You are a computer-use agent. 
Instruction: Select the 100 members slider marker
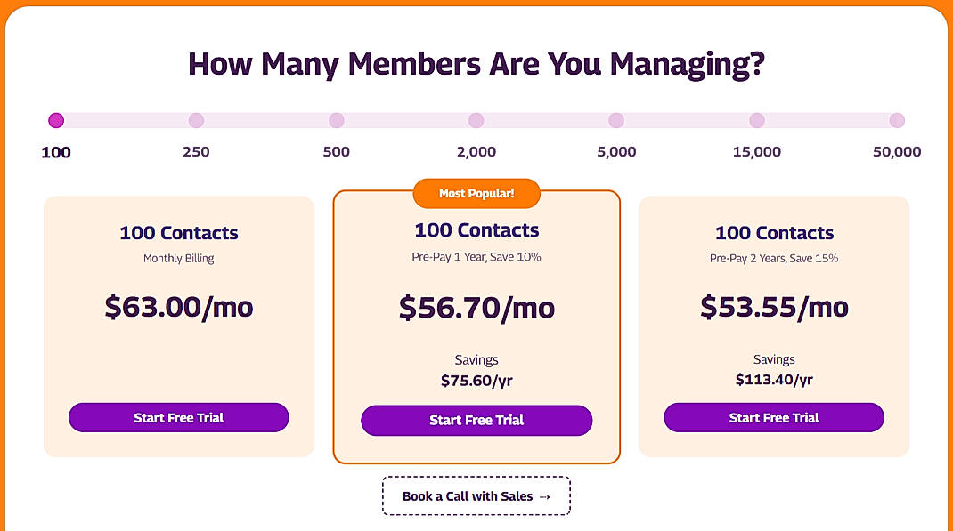56,120
